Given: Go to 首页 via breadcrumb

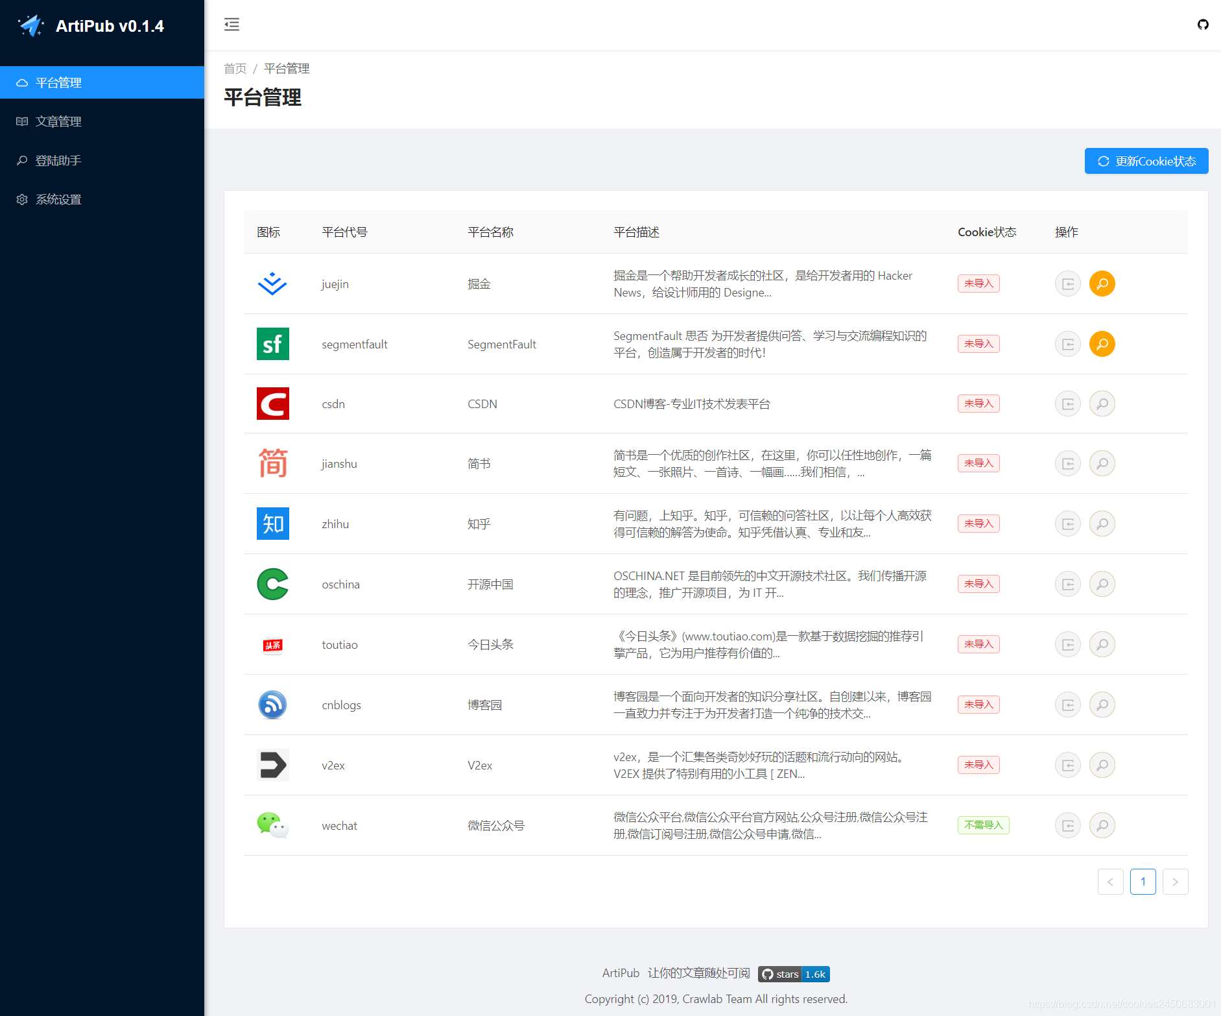Looking at the screenshot, I should [235, 69].
